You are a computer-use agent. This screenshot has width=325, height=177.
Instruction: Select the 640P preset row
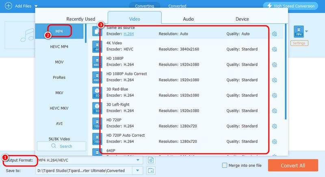click(186, 152)
